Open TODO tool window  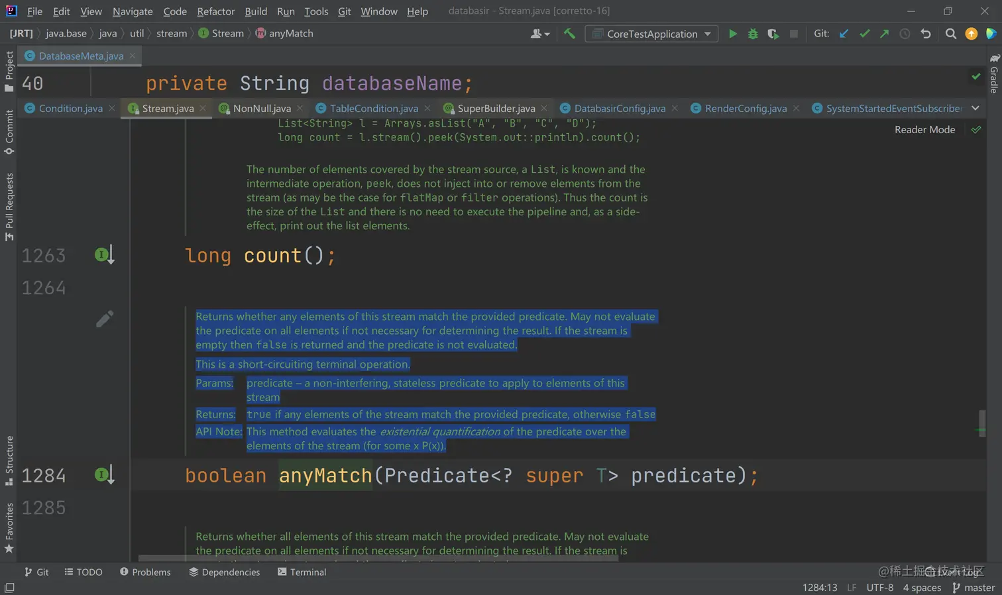[83, 572]
